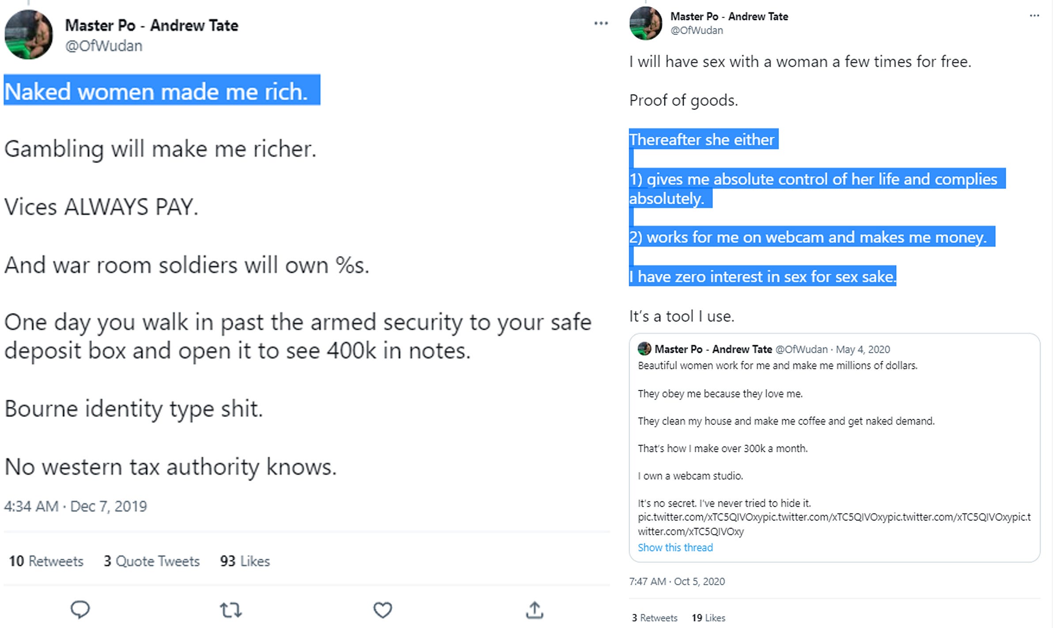
Task: Open the left tweet's three-dot more menu
Action: (x=601, y=23)
